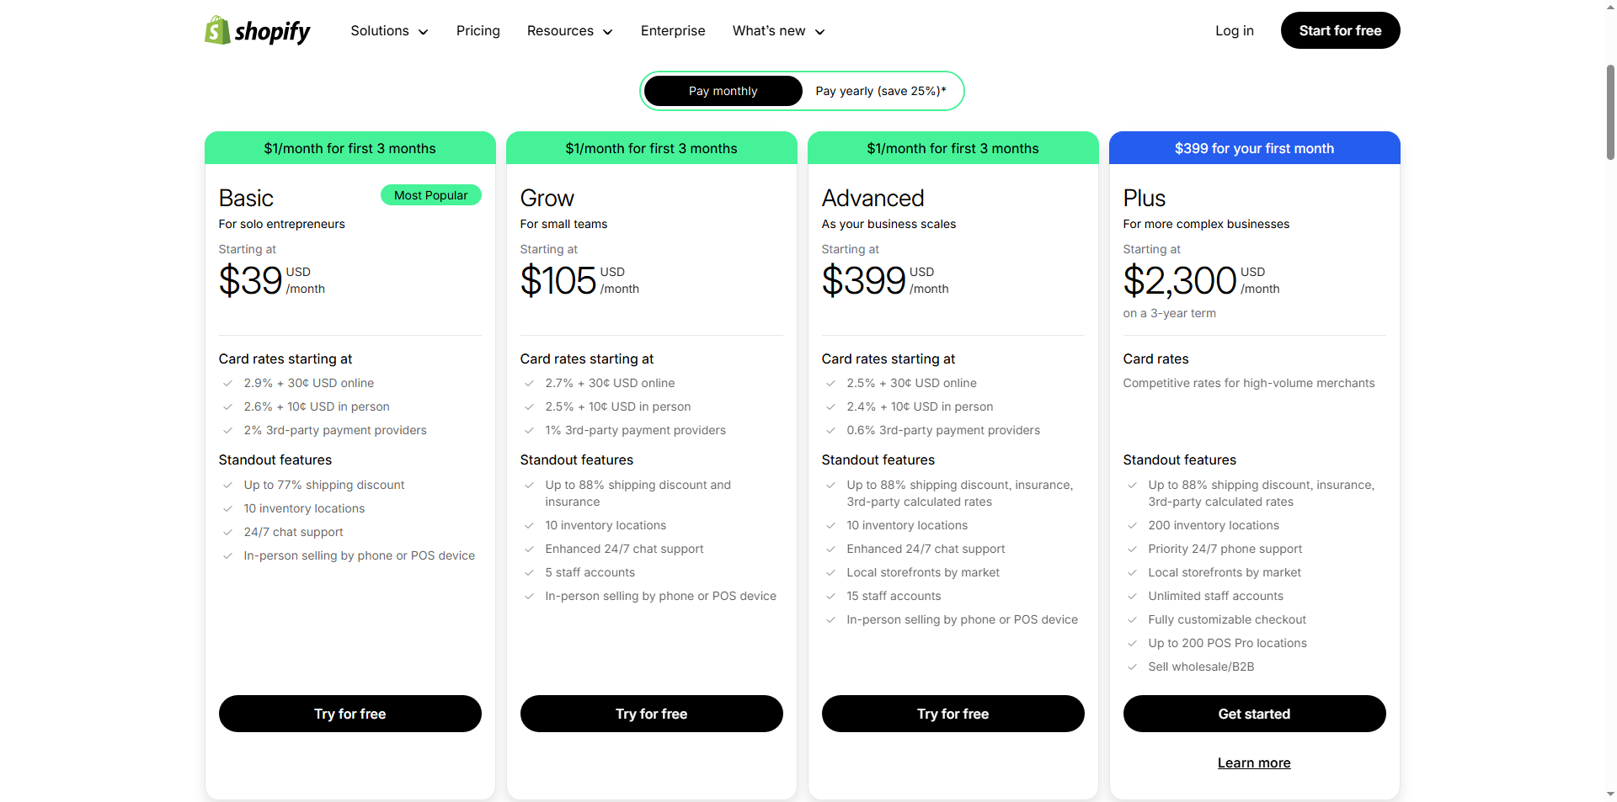Viewport: 1617px width, 802px height.
Task: Click checkmark beside 'Local storefronts by market' in Advanced
Action: (830, 573)
